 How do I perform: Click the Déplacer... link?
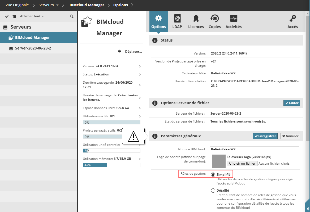coord(134,51)
